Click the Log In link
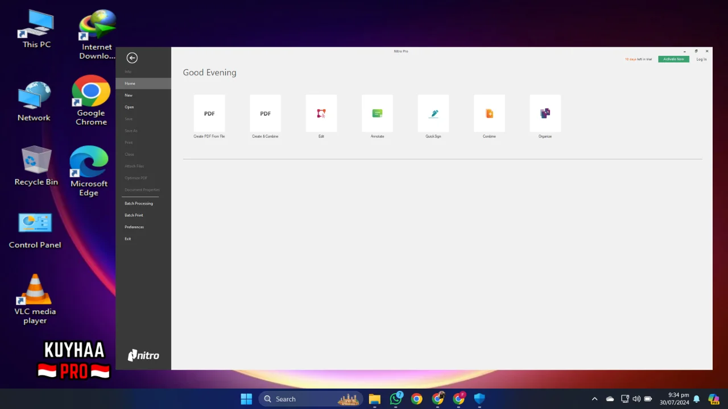The image size is (728, 409). pos(701,59)
